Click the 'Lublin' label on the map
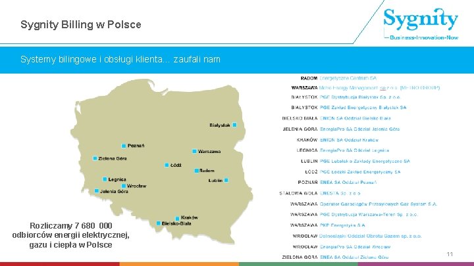474x266 pixels. (x=215, y=181)
